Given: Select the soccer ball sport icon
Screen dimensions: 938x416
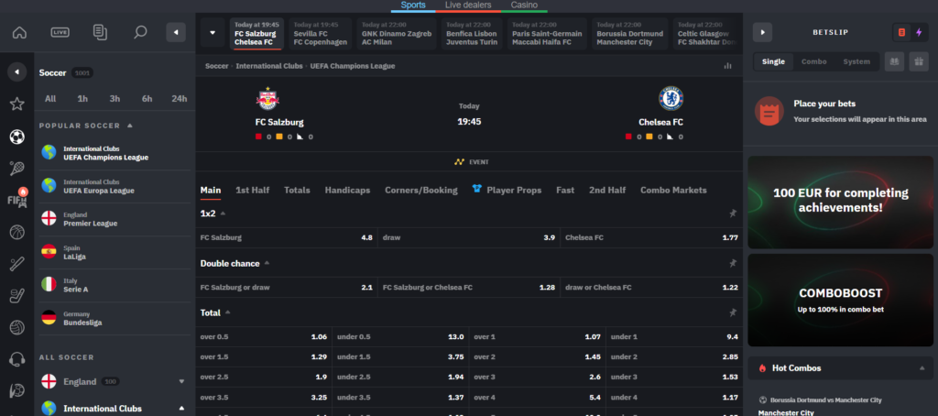Looking at the screenshot, I should coord(16,137).
